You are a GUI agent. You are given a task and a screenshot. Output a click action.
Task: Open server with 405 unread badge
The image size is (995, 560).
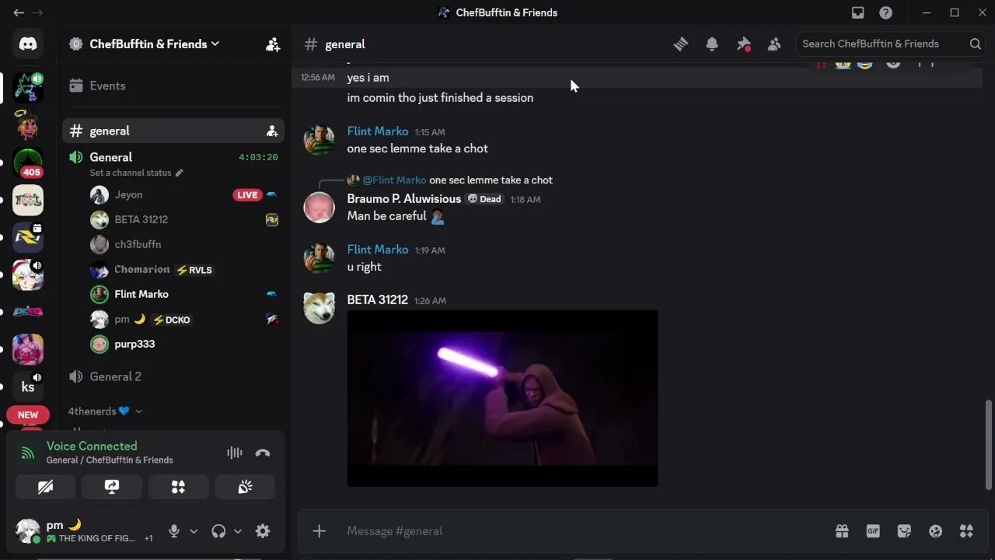click(x=28, y=163)
